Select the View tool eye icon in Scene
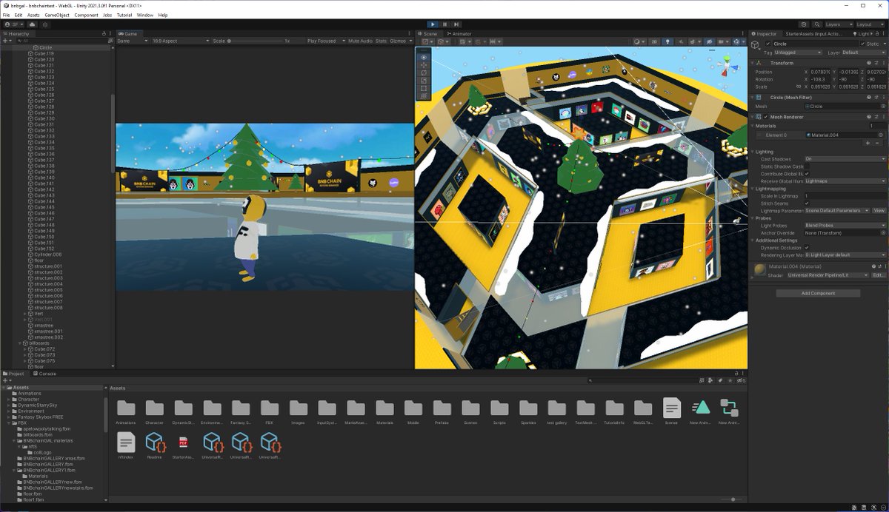Viewport: 889px width, 512px height. 424,57
